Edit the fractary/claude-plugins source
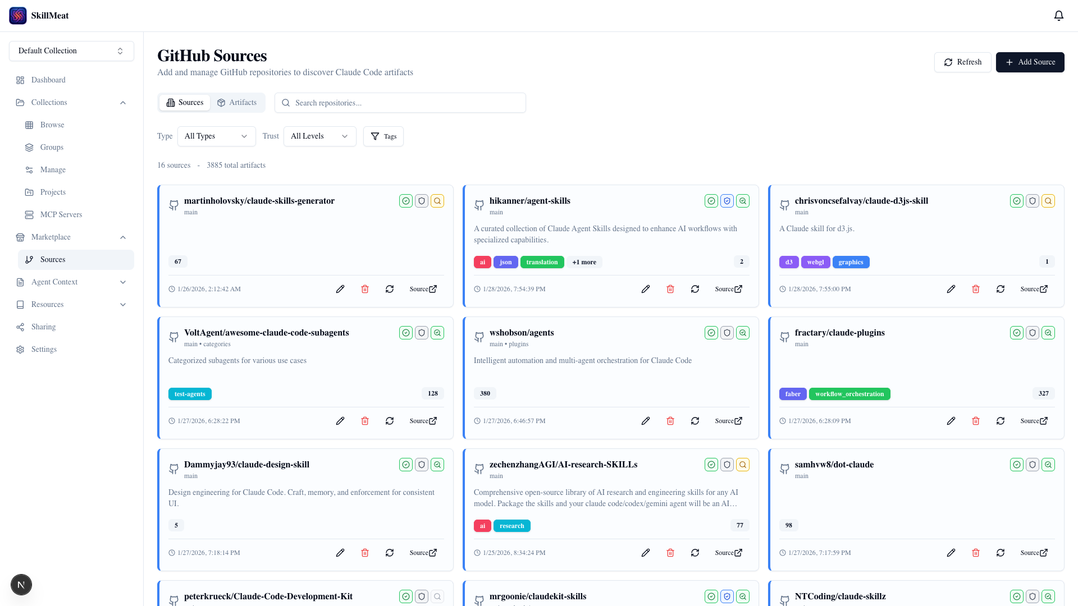Screen dimensions: 1078x606 (x=951, y=421)
